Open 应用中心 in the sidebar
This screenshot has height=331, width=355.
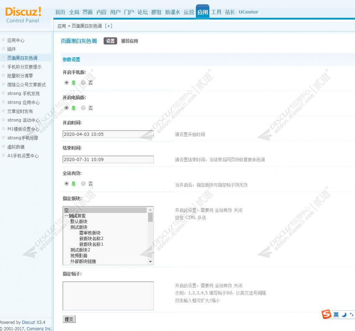16,40
